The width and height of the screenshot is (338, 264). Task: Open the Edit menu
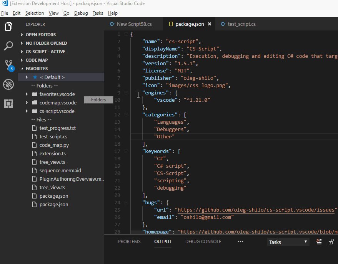coord(17,13)
